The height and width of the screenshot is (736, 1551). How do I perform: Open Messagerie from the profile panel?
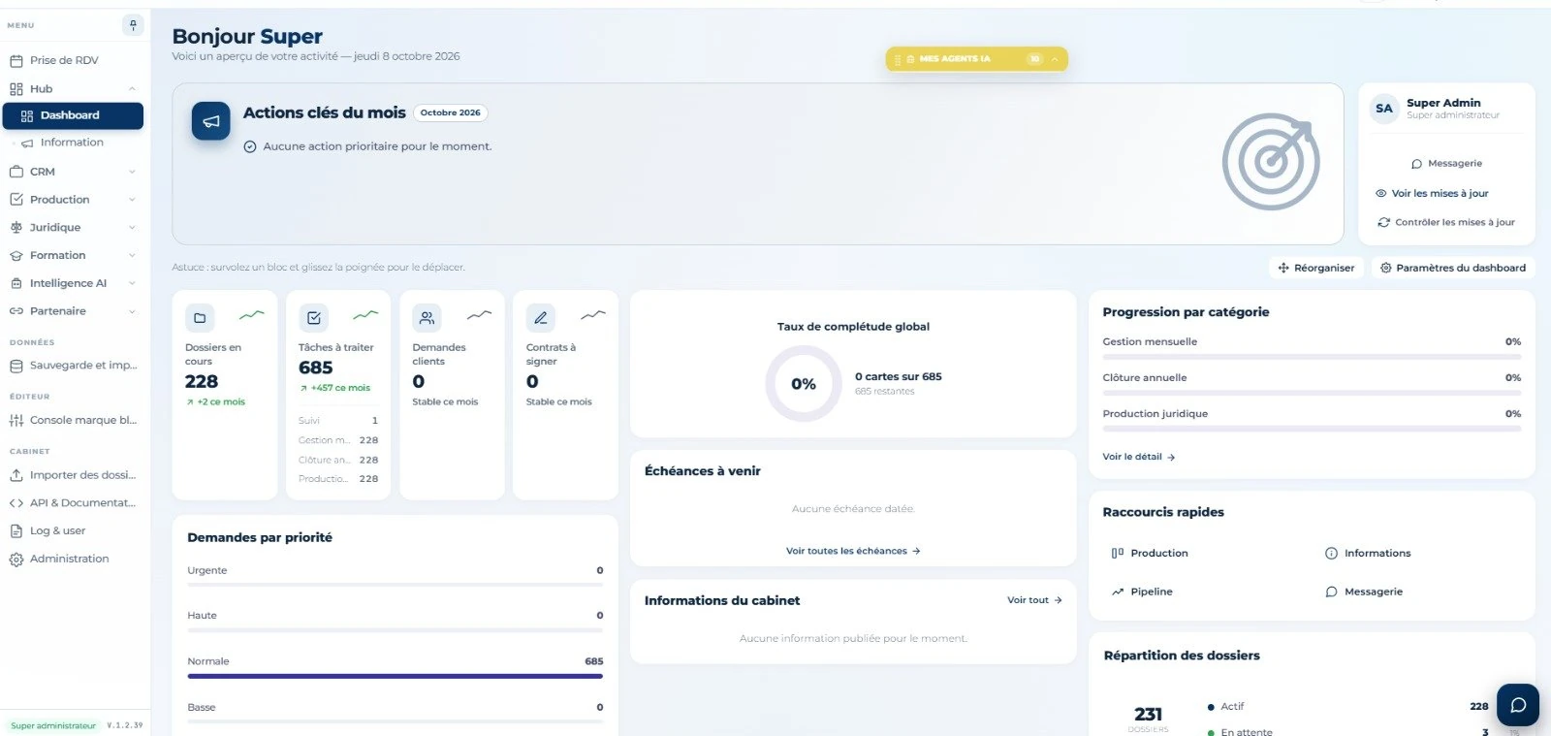tap(1446, 164)
